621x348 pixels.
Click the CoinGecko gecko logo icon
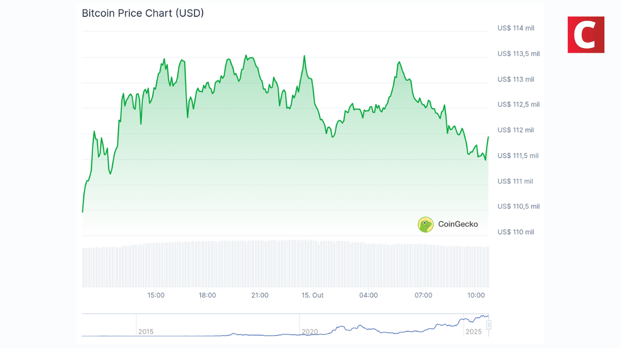click(425, 224)
